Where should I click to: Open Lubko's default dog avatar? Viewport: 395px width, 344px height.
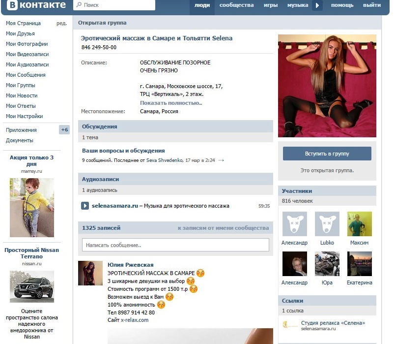[327, 224]
